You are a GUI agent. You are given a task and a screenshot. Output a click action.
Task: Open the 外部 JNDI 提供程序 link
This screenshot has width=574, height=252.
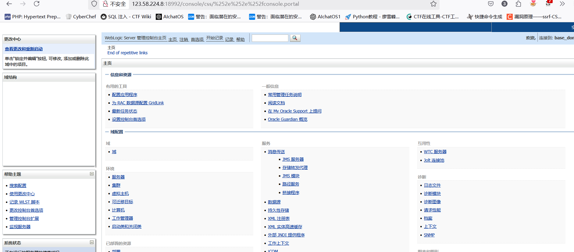point(286,235)
